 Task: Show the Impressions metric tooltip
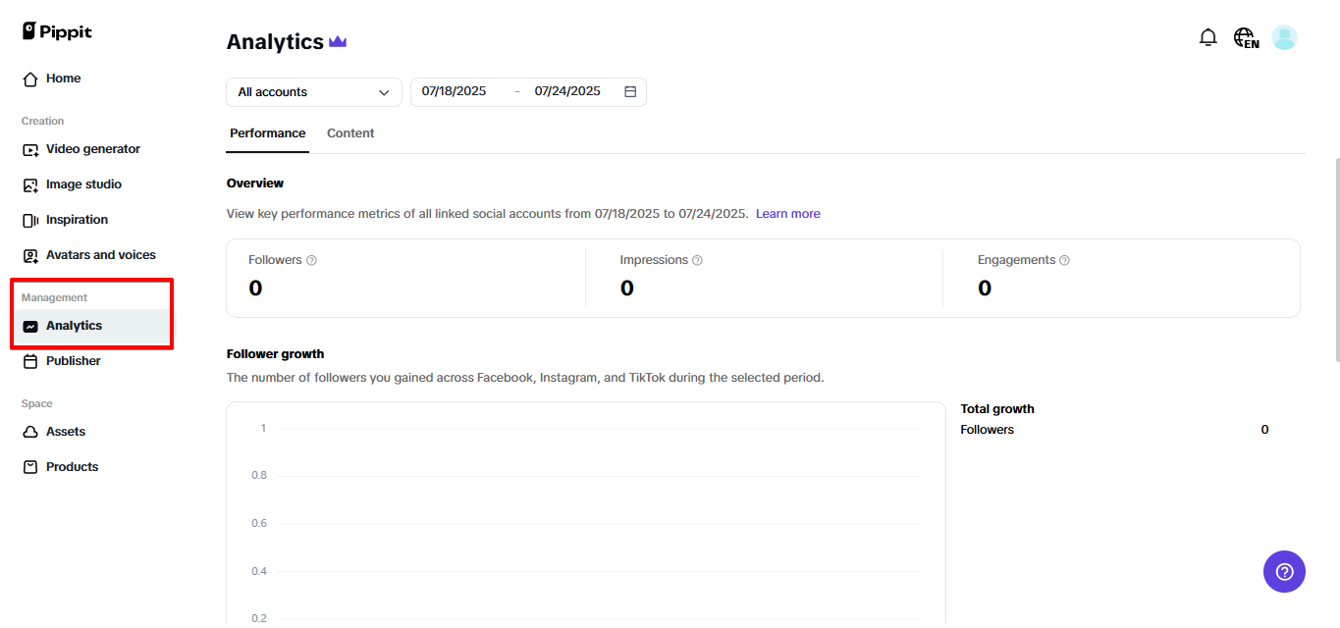(x=697, y=259)
